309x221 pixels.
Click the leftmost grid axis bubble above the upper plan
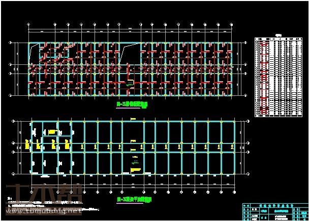pyautogui.click(x=28, y=25)
